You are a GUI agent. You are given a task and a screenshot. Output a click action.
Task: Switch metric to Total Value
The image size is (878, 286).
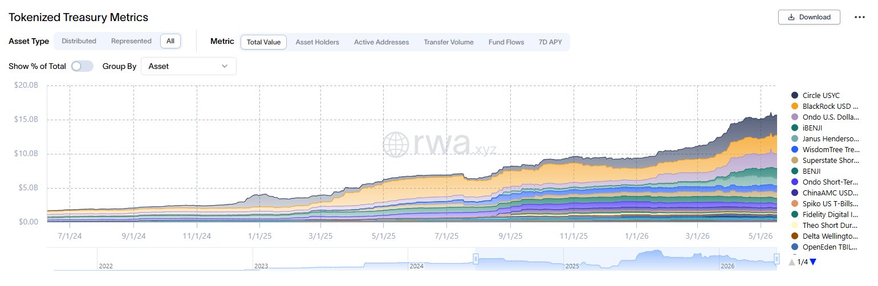(x=263, y=42)
